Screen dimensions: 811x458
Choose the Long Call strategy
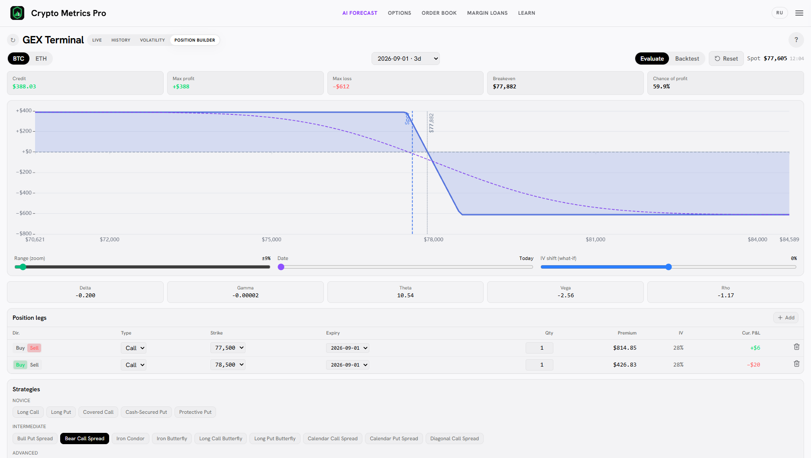point(28,412)
